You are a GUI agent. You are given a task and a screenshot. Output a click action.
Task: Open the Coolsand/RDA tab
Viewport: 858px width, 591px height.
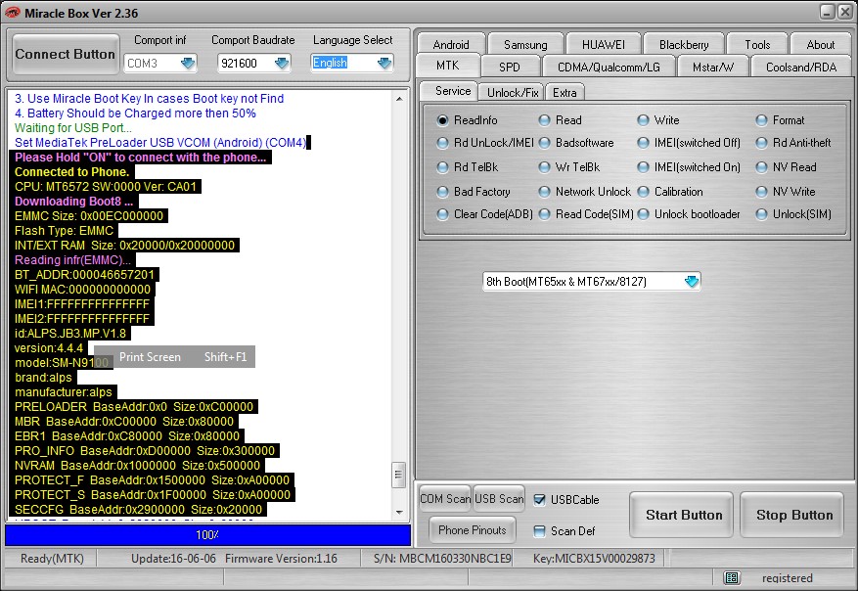pyautogui.click(x=801, y=67)
